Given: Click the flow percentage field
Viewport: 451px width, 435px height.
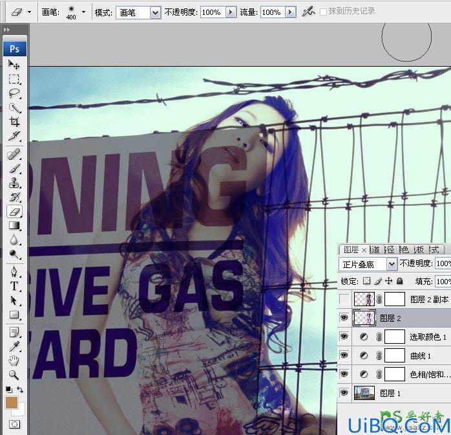Looking at the screenshot, I should (273, 12).
